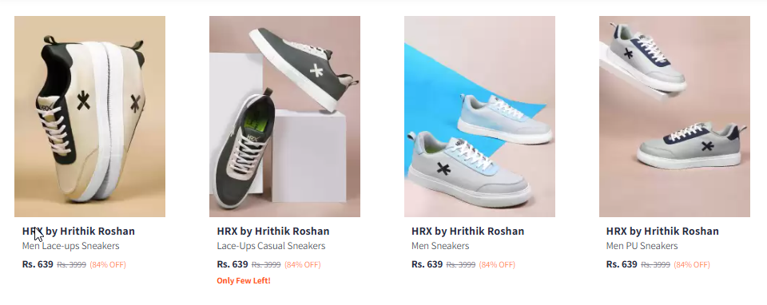Click 84% OFF label under Men Sneakers
The image size is (767, 305).
coord(497,265)
